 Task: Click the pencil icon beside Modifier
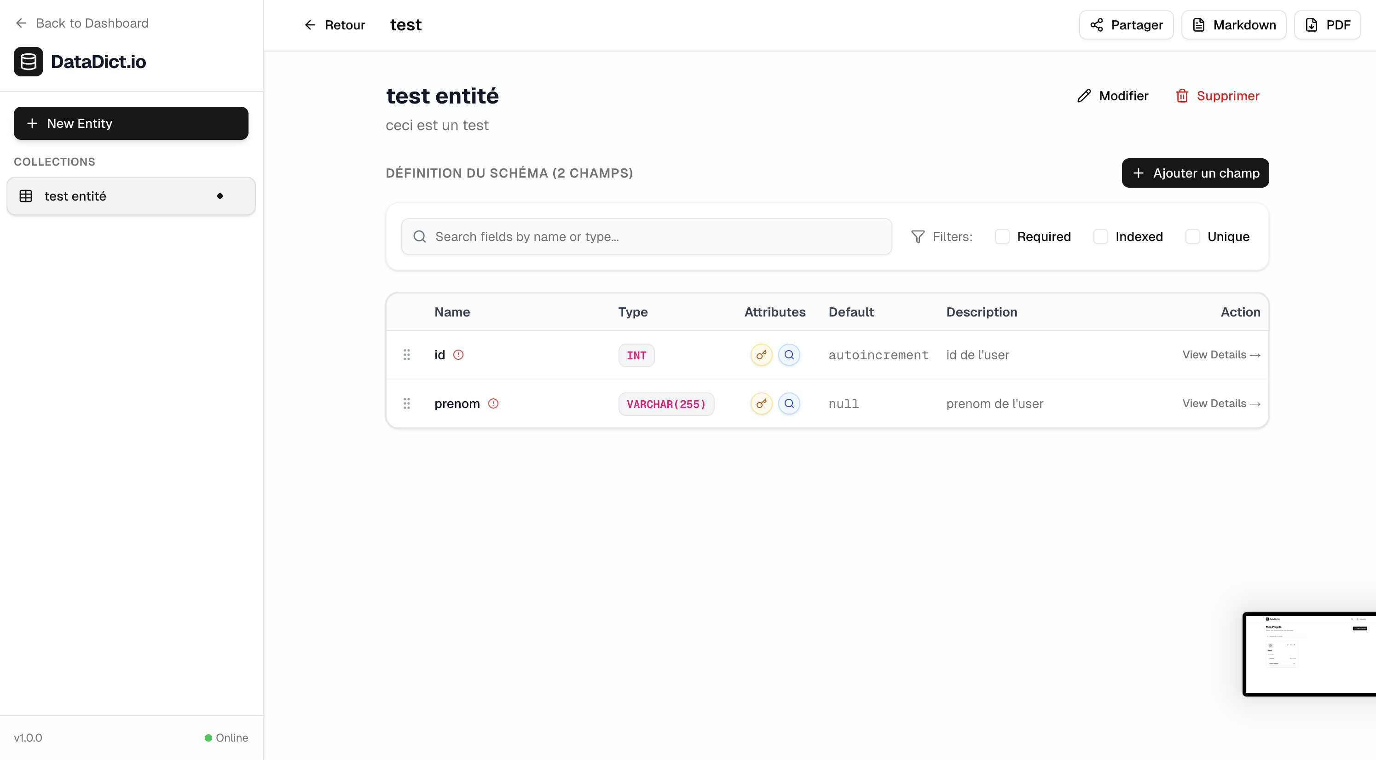(1084, 95)
